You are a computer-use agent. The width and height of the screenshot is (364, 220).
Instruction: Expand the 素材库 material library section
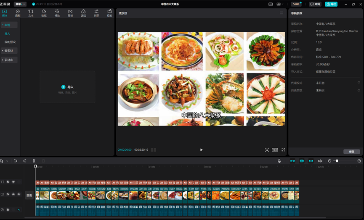(9, 60)
